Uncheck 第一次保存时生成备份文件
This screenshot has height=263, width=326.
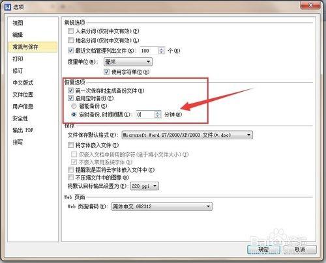point(70,90)
